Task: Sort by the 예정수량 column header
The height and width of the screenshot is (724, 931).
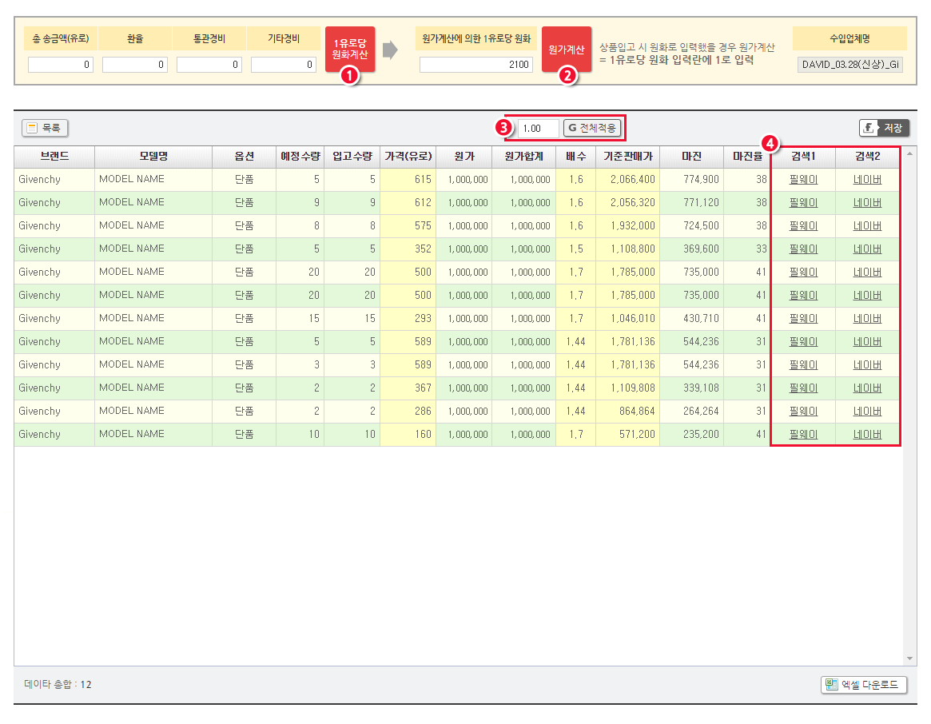Action: pyautogui.click(x=300, y=156)
